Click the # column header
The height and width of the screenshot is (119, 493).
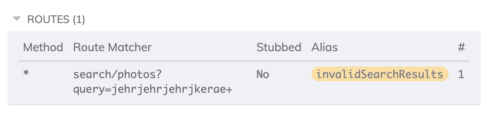[461, 47]
